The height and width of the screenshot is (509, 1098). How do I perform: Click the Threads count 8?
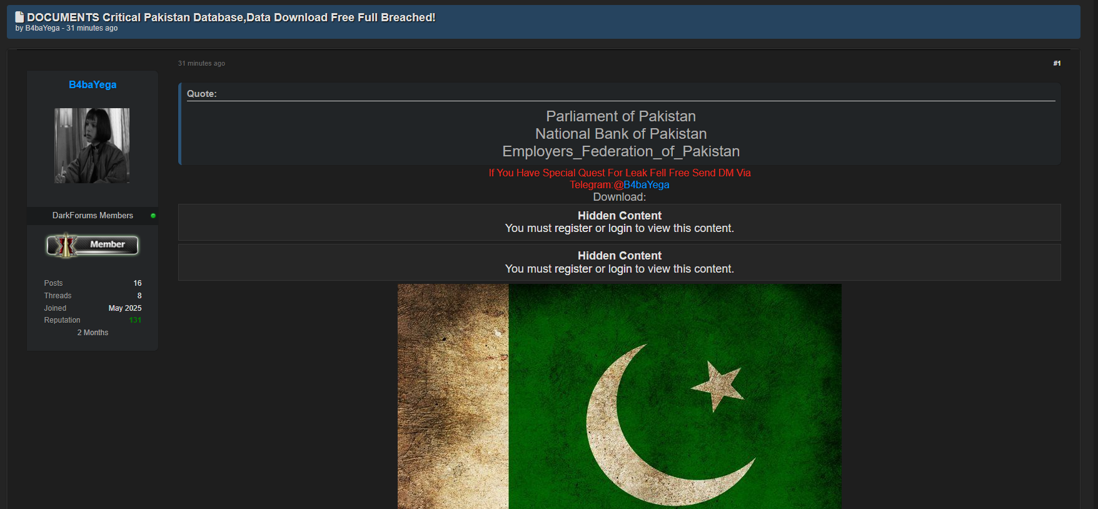pos(139,296)
